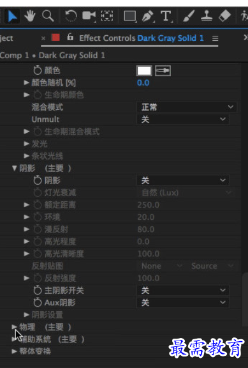The height and width of the screenshot is (368, 248).
Task: Open the 阴影 dropdown set to 关
Action: [x=183, y=180]
